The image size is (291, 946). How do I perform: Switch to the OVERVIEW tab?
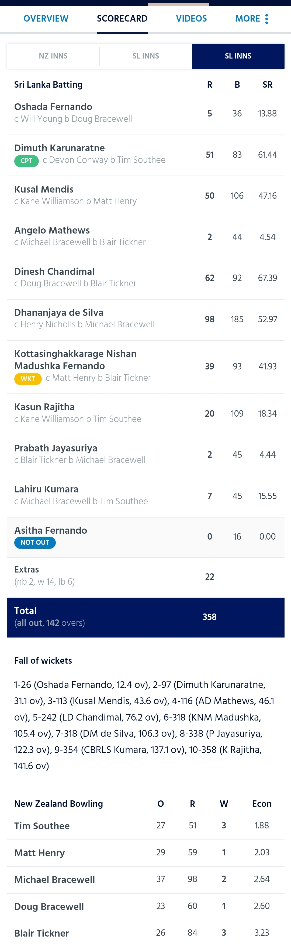pos(46,19)
